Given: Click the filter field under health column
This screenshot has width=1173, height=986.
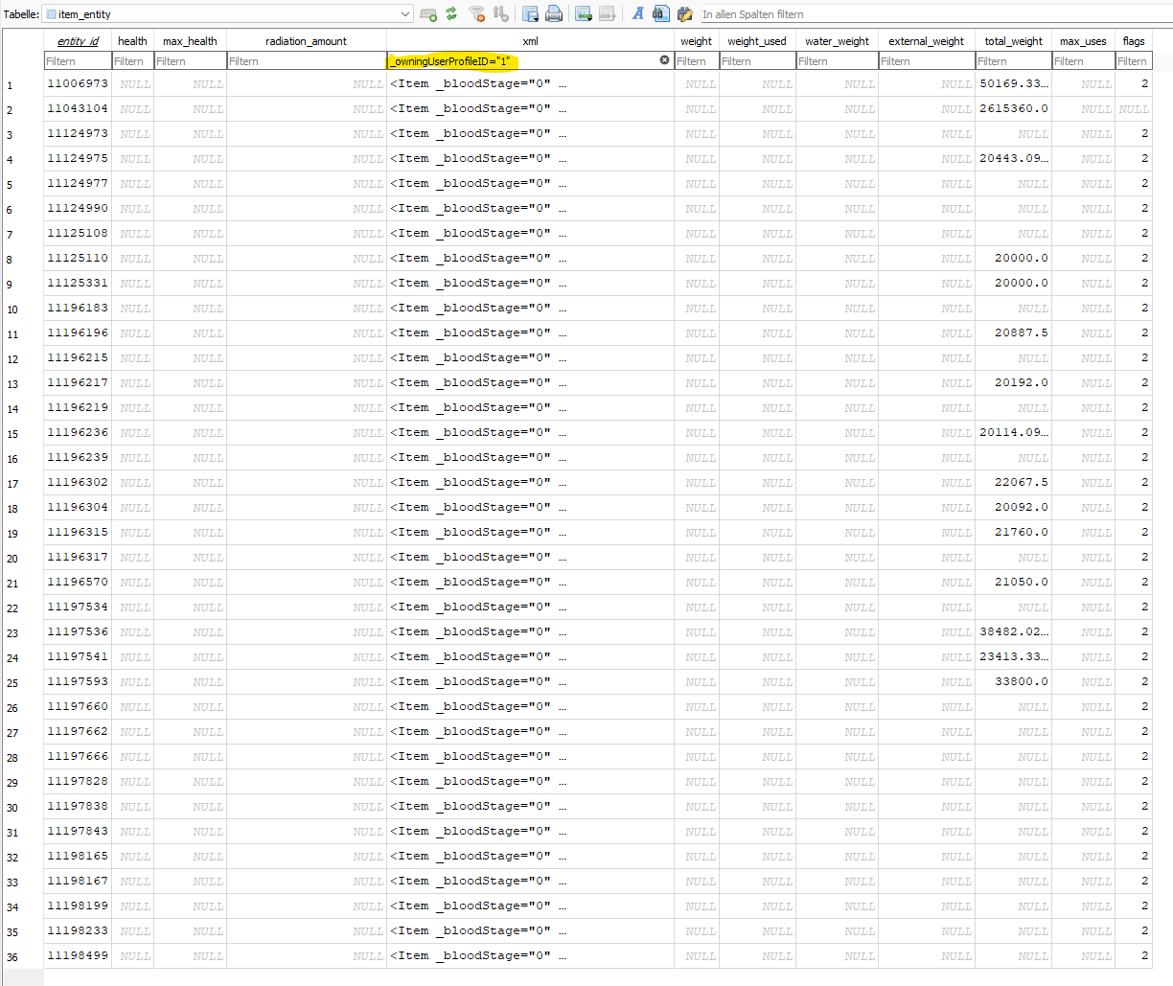Looking at the screenshot, I should (132, 61).
